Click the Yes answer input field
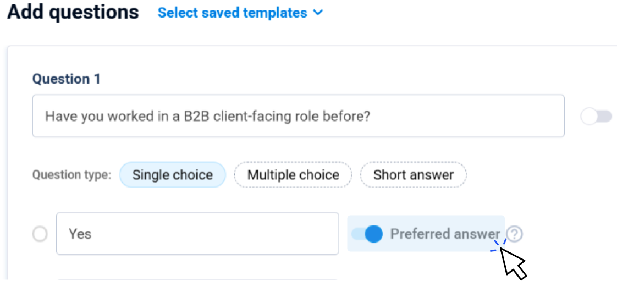This screenshot has height=281, width=617. pyautogui.click(x=197, y=234)
